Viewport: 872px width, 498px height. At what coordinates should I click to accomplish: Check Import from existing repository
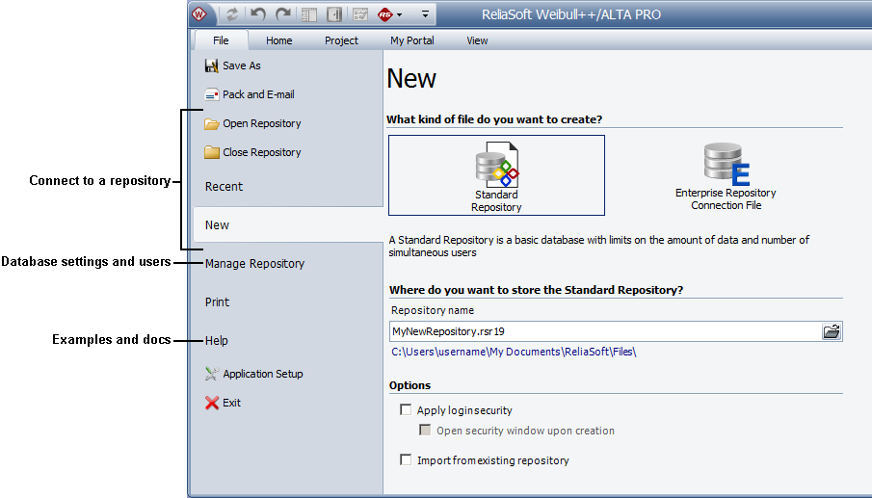(x=406, y=460)
